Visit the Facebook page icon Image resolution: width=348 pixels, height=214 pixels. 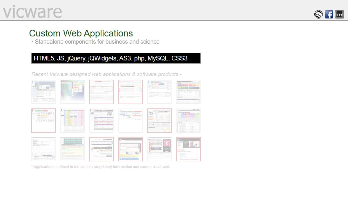(329, 14)
